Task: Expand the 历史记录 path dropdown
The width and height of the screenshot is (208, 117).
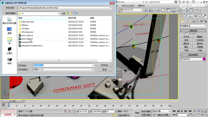Action: click(x=111, y=8)
